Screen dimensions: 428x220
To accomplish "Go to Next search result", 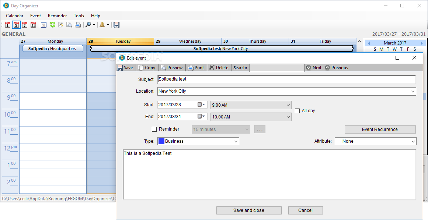I will coord(314,68).
